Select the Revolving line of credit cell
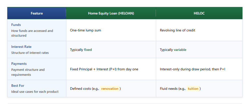The height and width of the screenshot is (104, 250). click(x=177, y=30)
